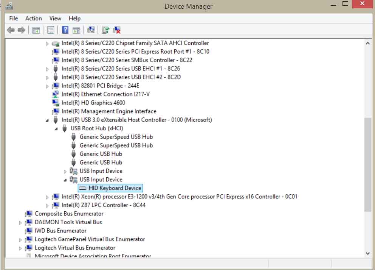Click the Uninstall device red-X icon
Image resolution: width=375 pixels, height=270 pixels.
[117, 30]
